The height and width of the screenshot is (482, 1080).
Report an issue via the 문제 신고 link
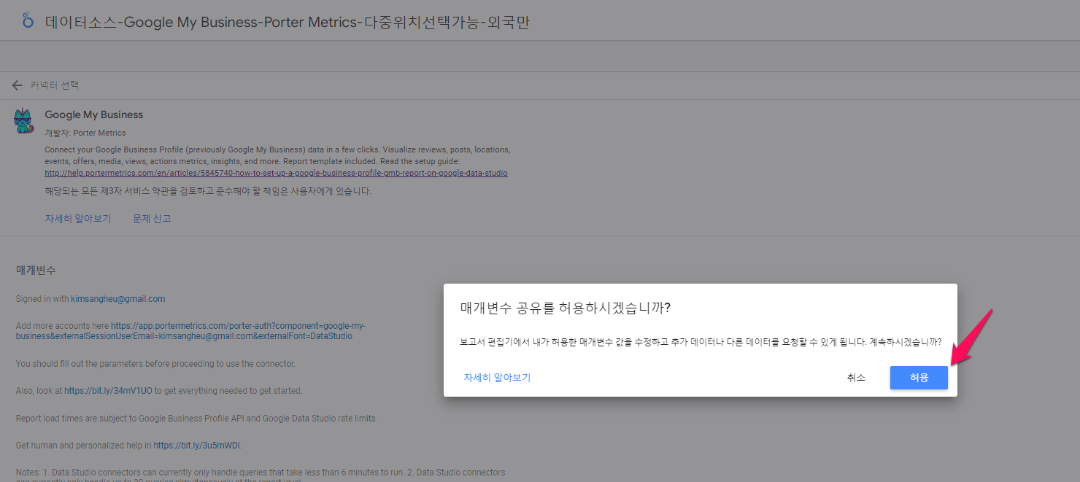click(x=151, y=217)
